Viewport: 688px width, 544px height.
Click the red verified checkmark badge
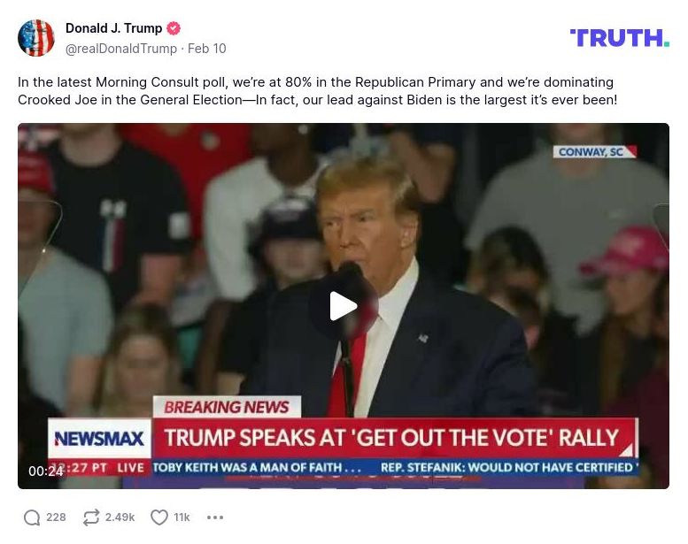point(174,28)
